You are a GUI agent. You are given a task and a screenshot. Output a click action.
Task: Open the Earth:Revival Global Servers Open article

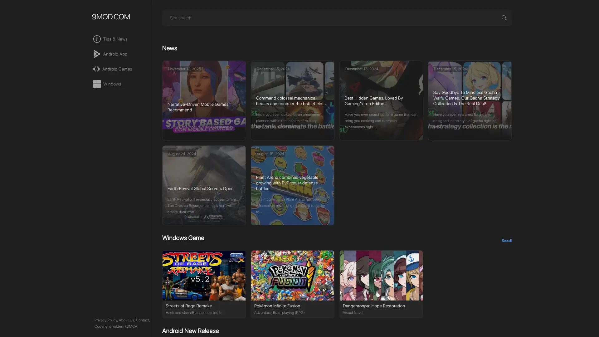pos(204,185)
